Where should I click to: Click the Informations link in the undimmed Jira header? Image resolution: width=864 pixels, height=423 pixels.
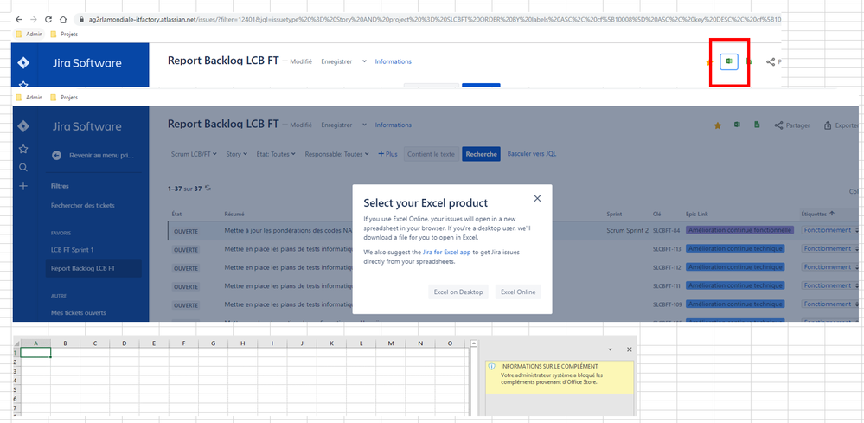pos(393,61)
